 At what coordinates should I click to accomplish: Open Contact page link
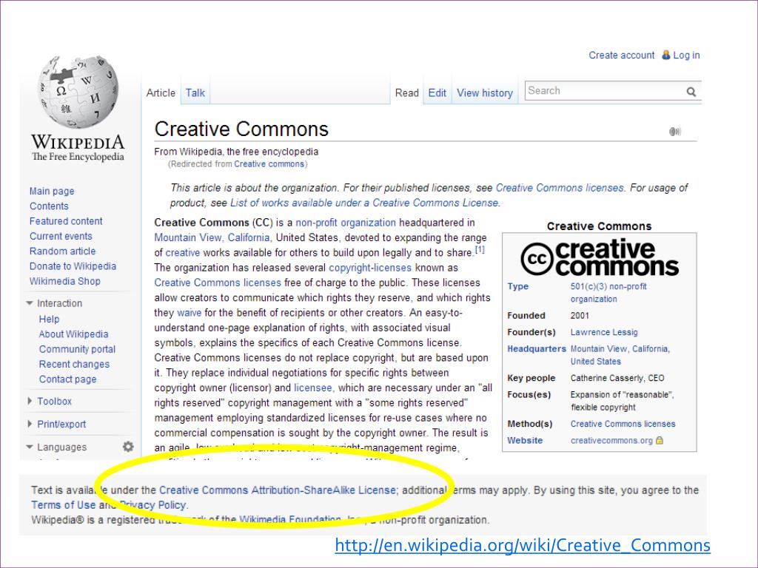coord(67,379)
